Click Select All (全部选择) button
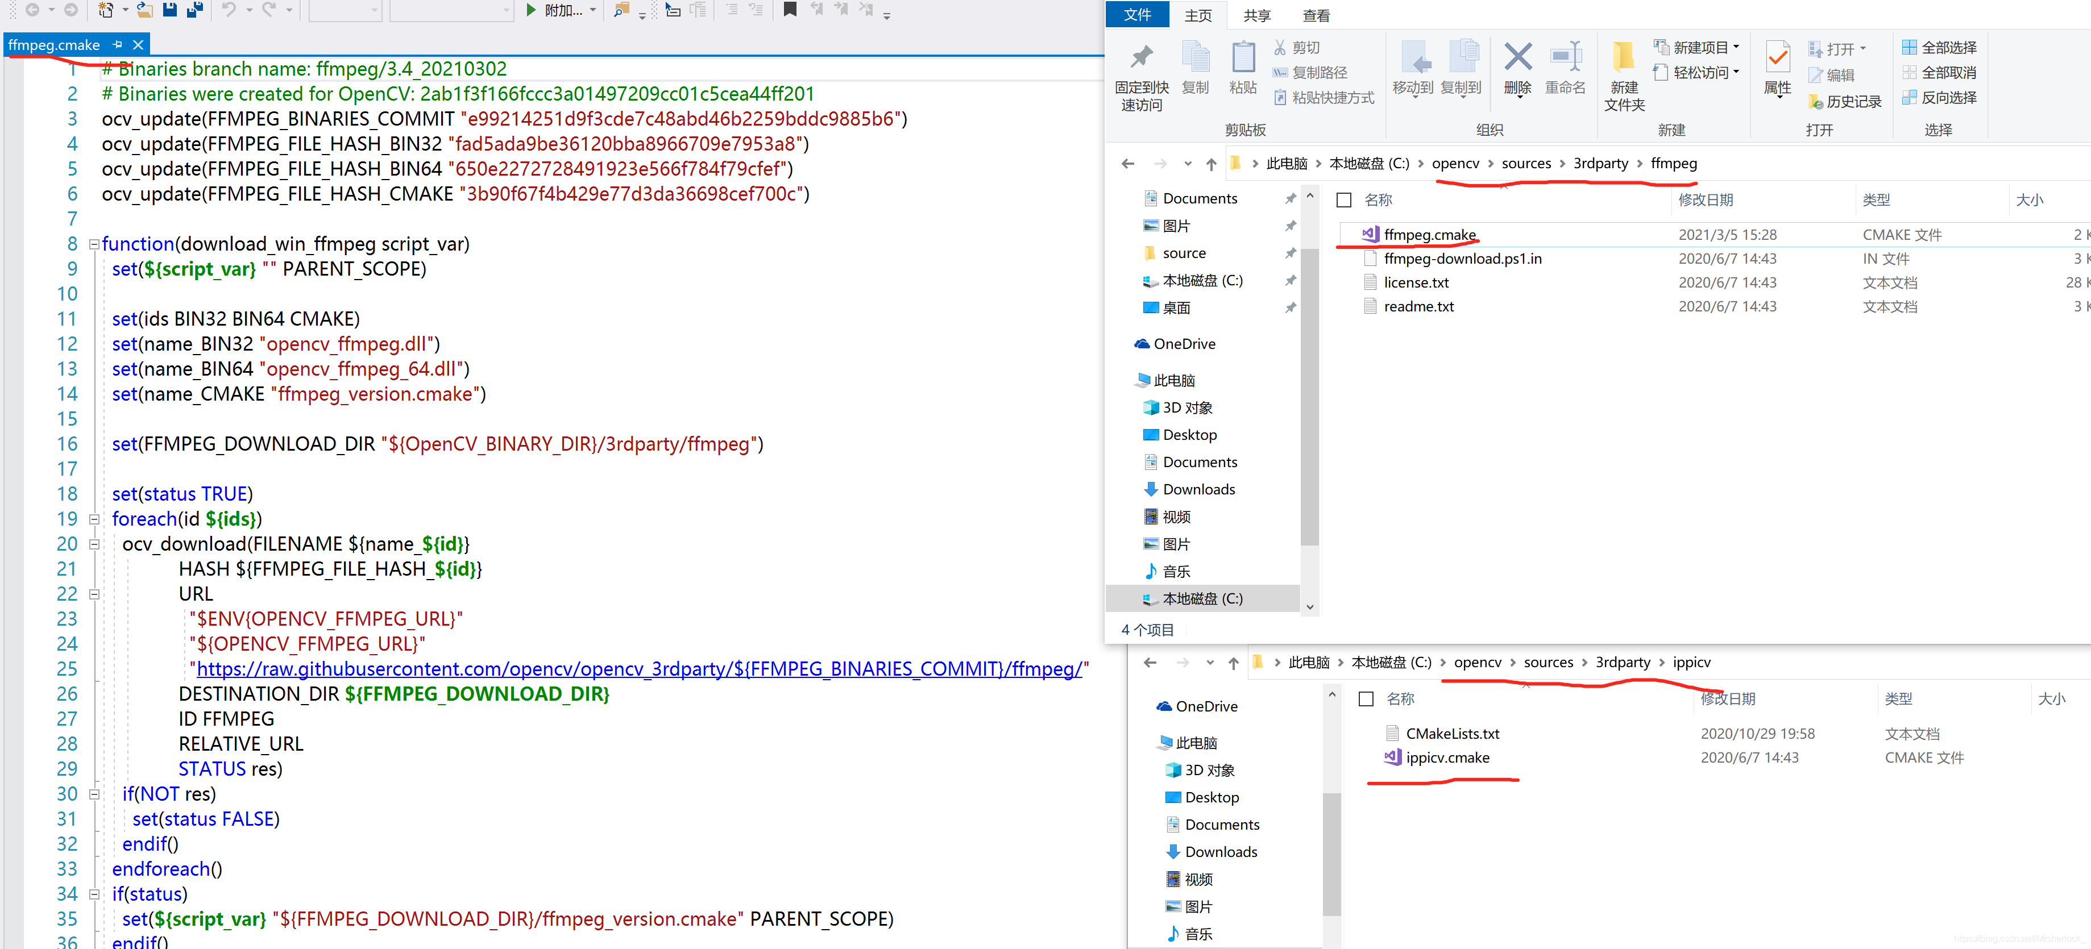2091x949 pixels. [1939, 47]
